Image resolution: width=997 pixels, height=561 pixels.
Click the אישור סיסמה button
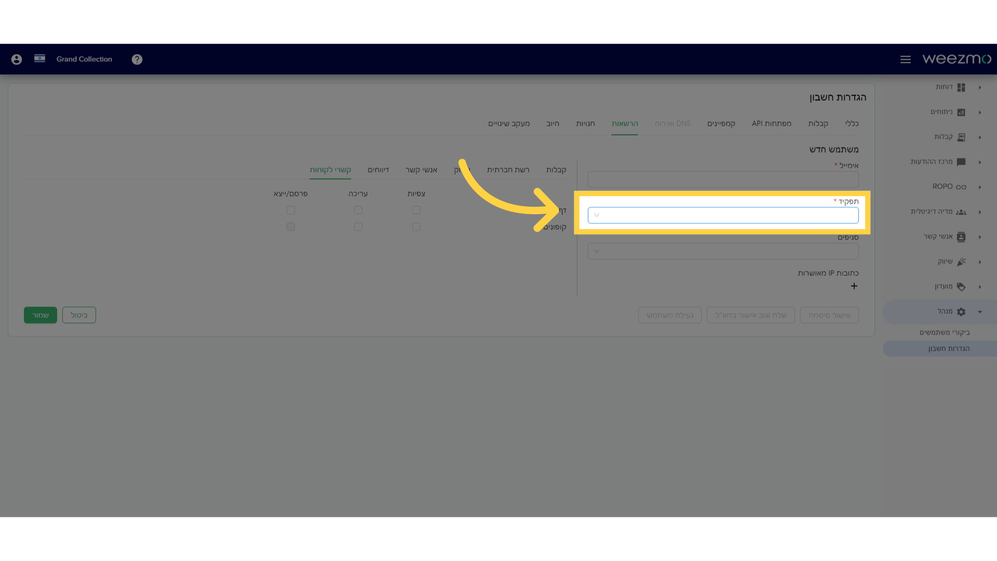829,315
